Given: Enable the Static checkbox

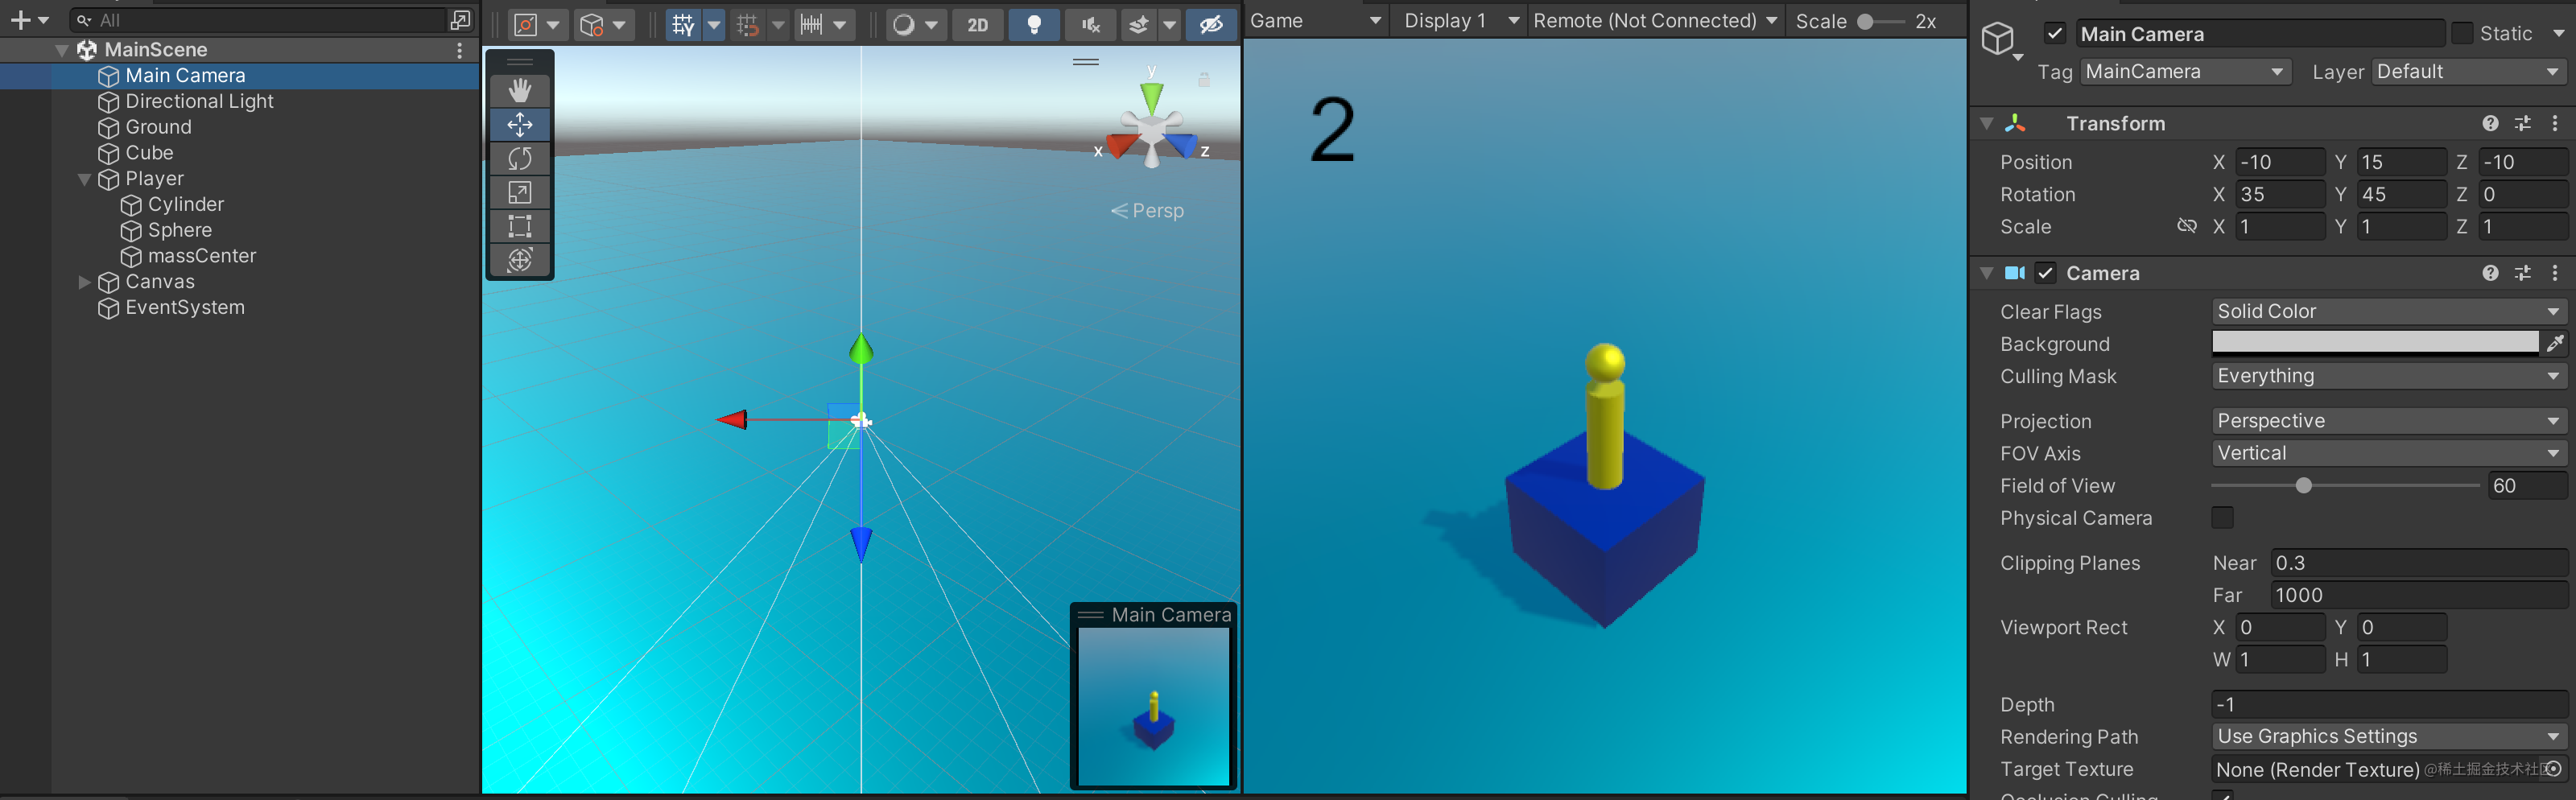Looking at the screenshot, I should pyautogui.click(x=2462, y=33).
